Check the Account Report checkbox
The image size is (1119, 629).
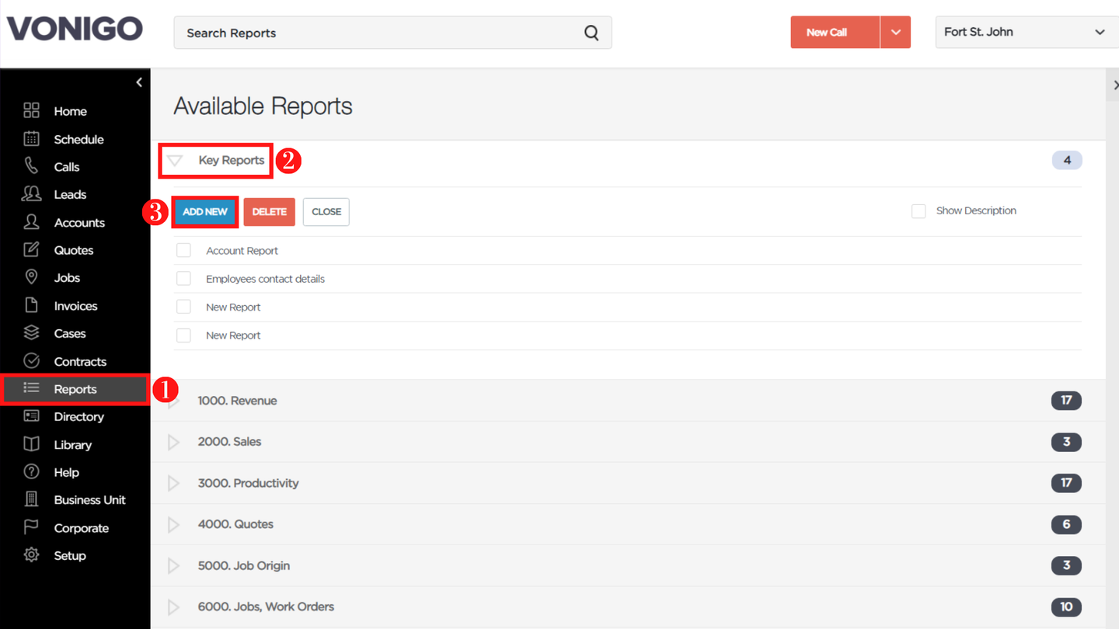coord(183,250)
